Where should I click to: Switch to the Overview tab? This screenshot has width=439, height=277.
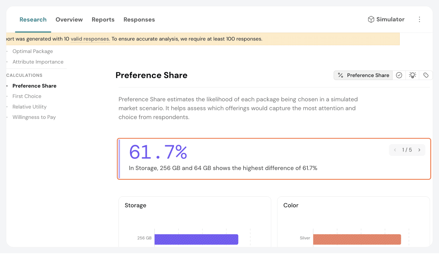[x=69, y=20]
